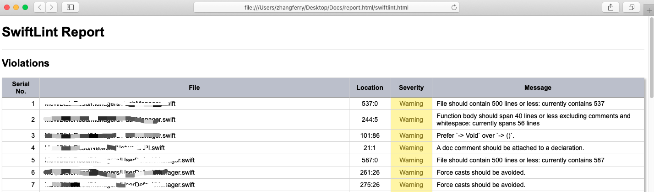Show the tab overview icon
654x192 pixels.
click(632, 7)
